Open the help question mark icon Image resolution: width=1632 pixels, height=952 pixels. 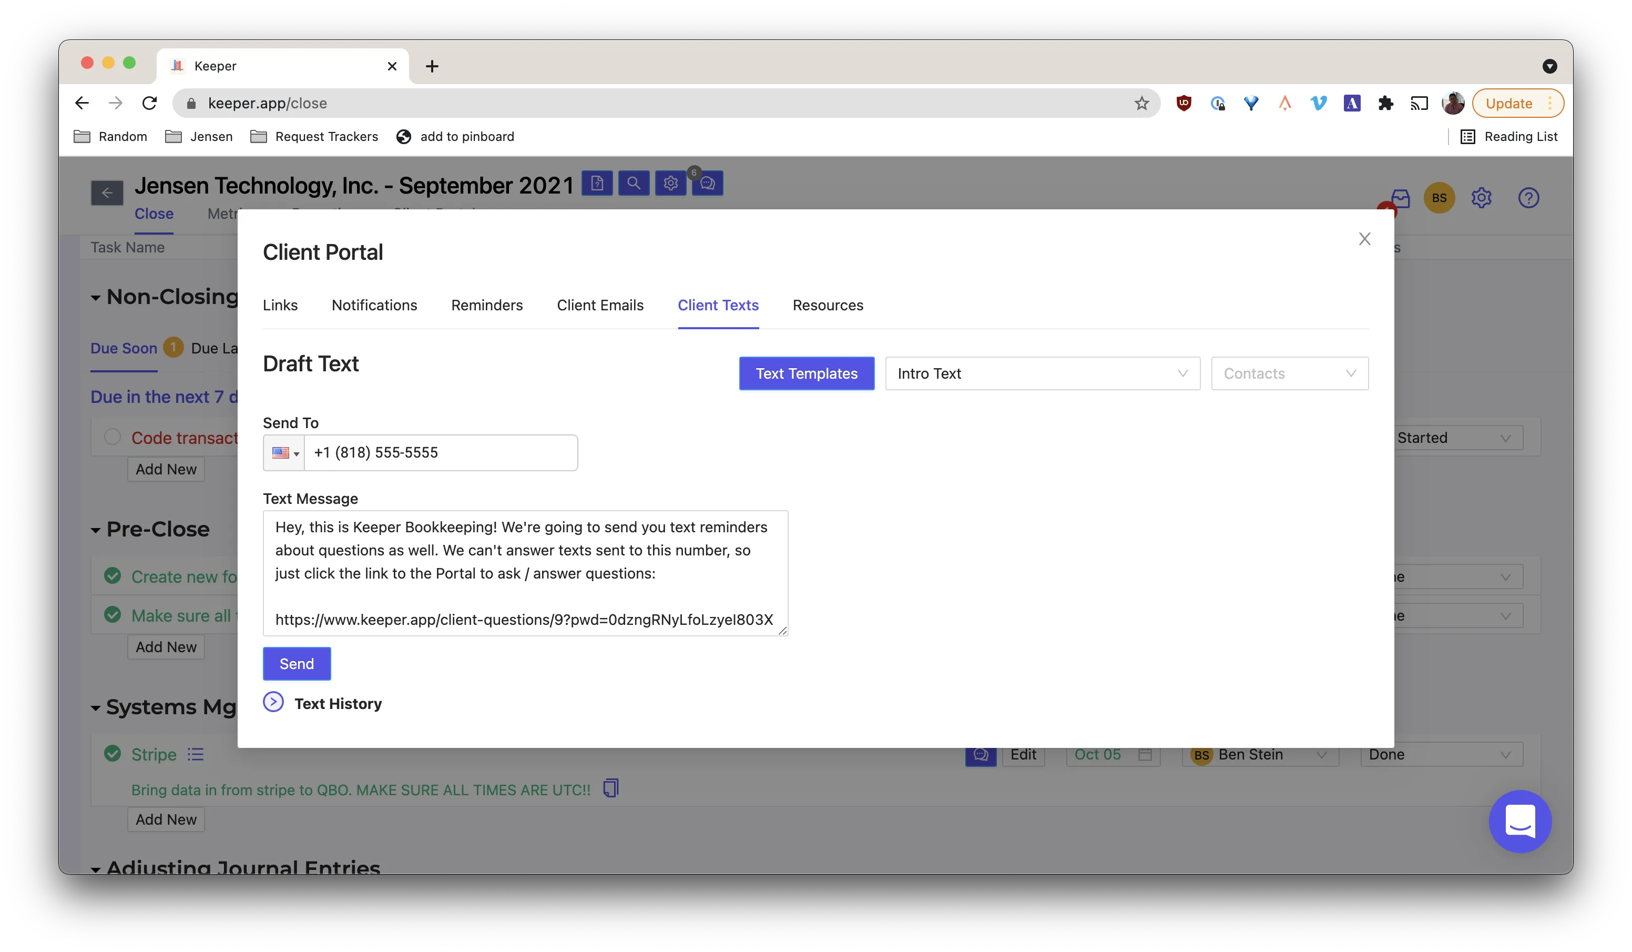pos(1528,198)
